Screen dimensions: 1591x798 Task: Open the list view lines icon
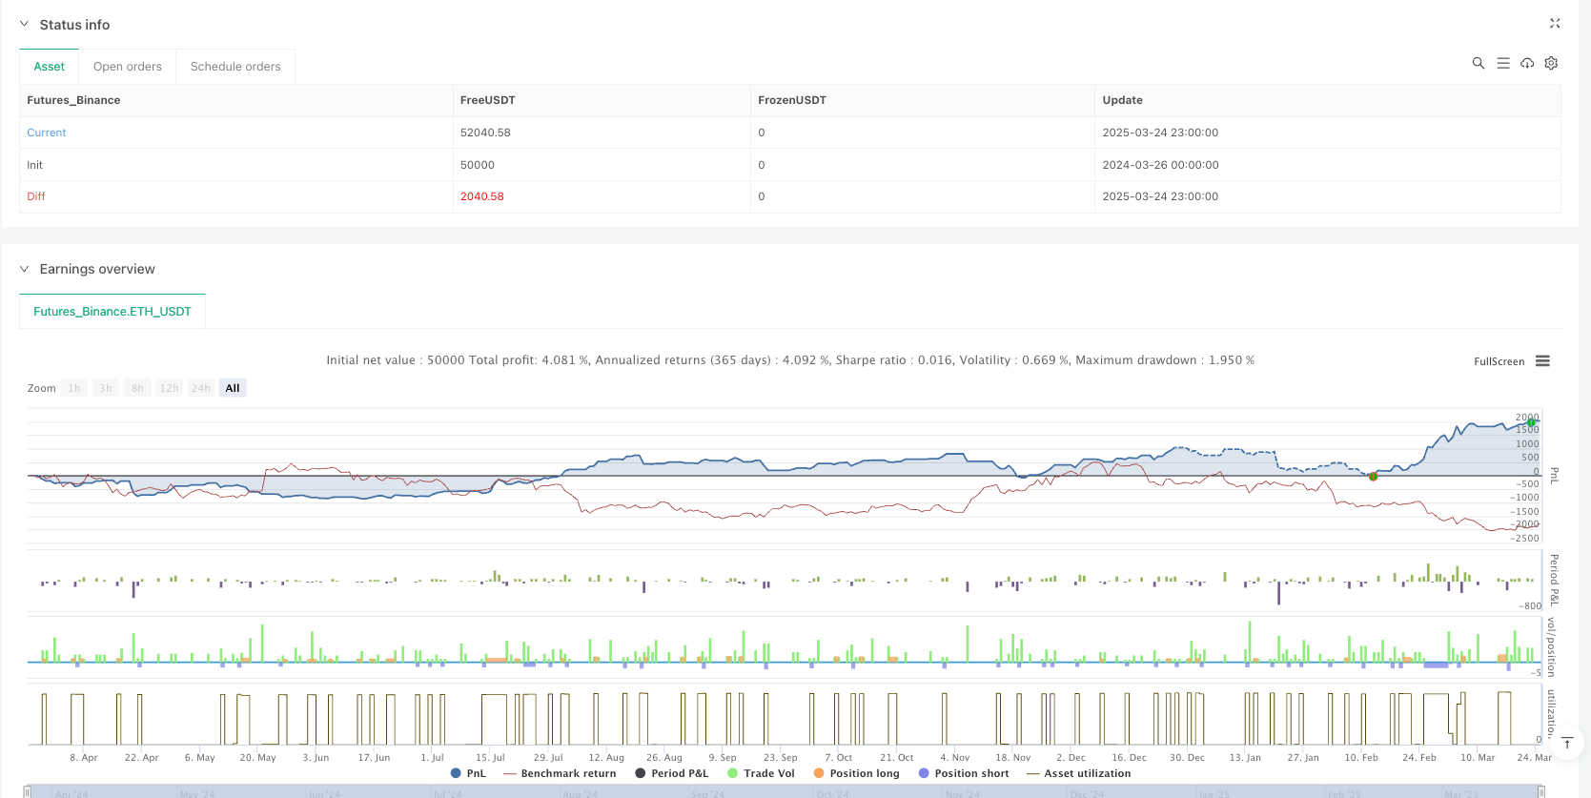pyautogui.click(x=1503, y=63)
